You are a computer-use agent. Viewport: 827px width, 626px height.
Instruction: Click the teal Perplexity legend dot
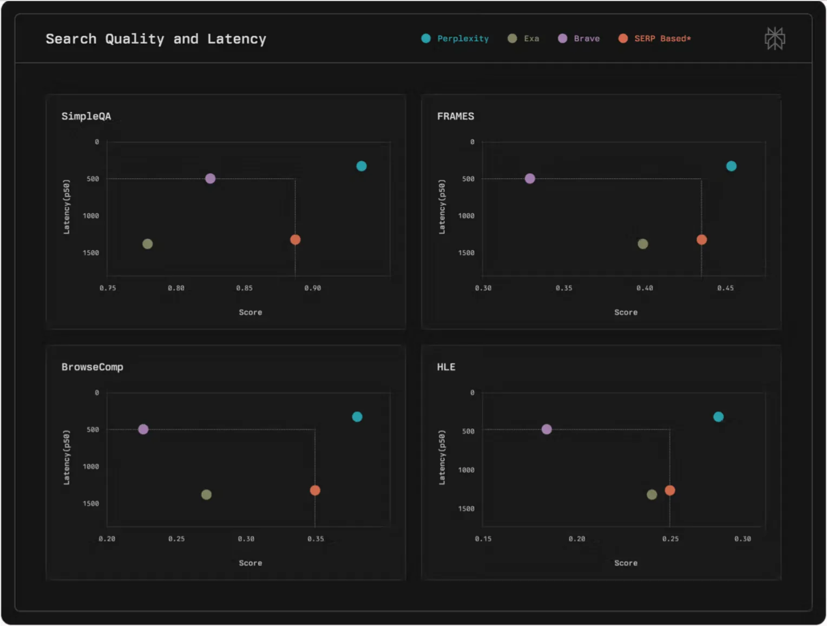tap(426, 38)
